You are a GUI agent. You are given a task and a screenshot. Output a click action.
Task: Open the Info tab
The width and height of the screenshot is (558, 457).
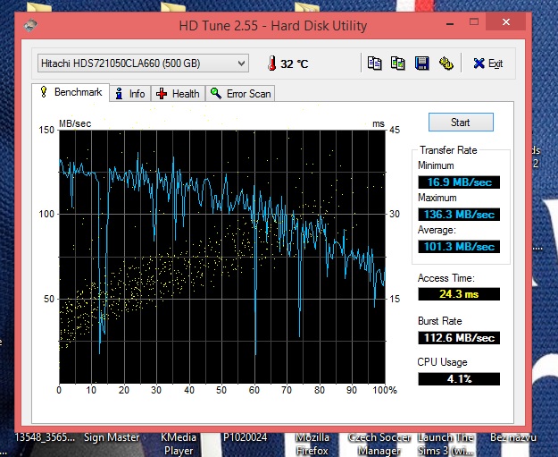(129, 93)
